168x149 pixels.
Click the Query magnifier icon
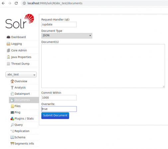tap(12, 125)
